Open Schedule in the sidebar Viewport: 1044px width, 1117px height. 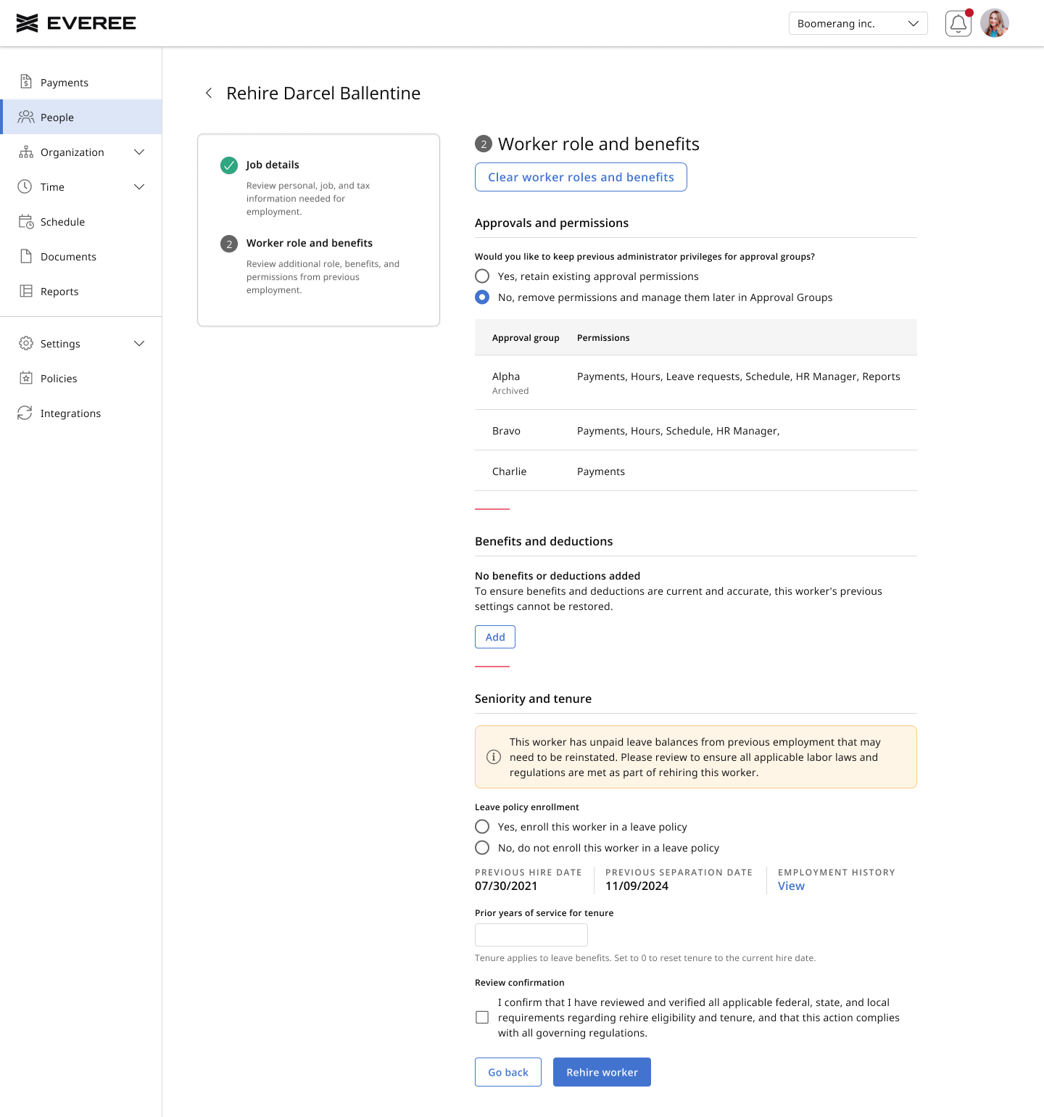pos(81,221)
